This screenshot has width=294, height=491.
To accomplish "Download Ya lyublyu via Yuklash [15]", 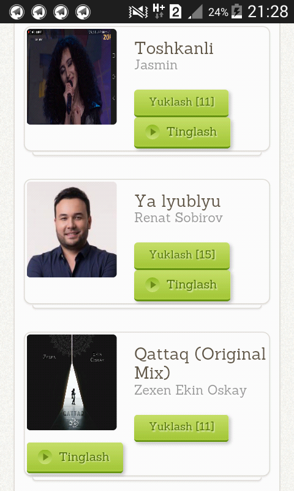I will pos(182,255).
